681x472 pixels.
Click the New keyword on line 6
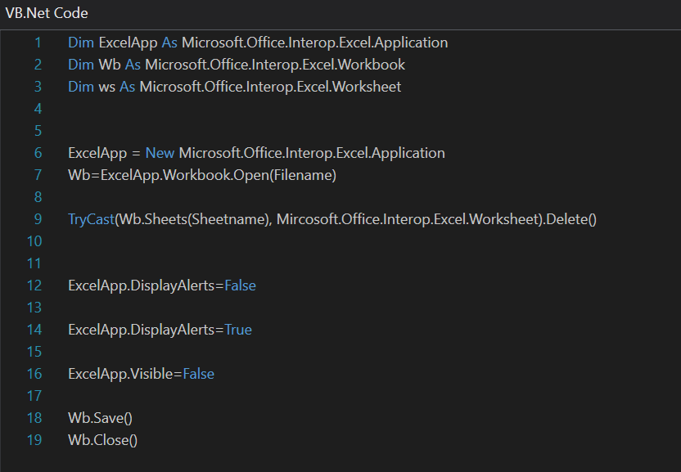[160, 153]
